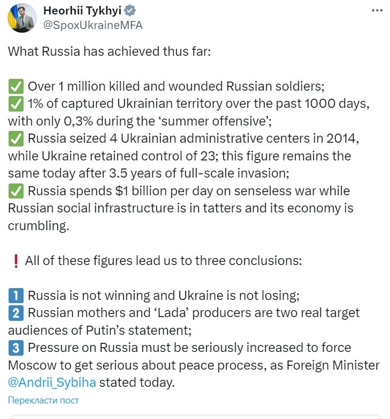Click the 'All of these figures lead' sentence
The image size is (390, 419).
click(x=163, y=261)
